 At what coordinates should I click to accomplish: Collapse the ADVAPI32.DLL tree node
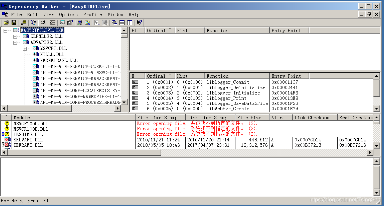15,43
